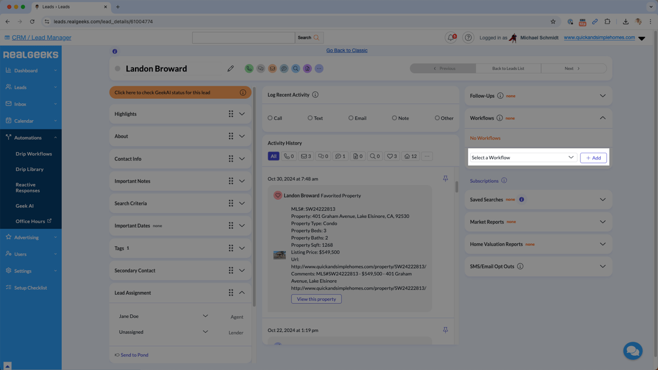Screen dimensions: 658x370
Task: Click inside the search input field at top
Action: coord(244,37)
